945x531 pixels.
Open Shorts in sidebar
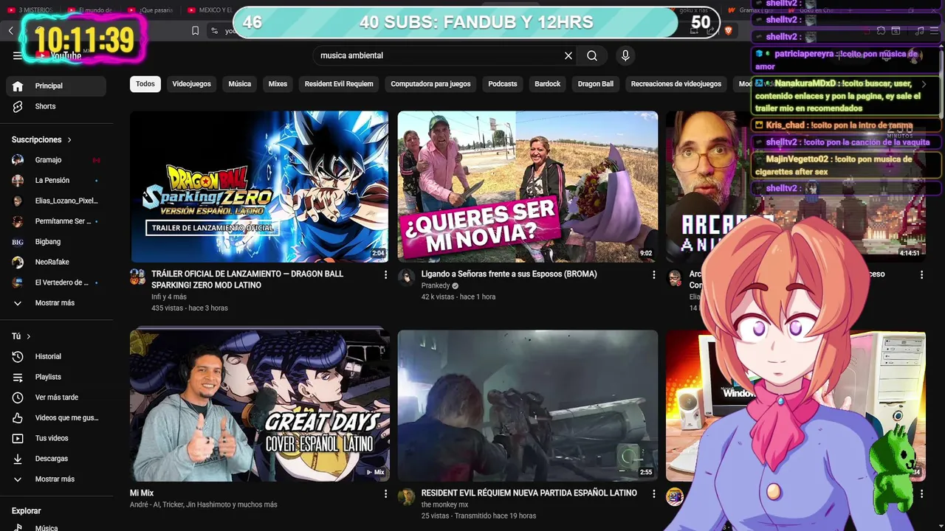pyautogui.click(x=56, y=106)
